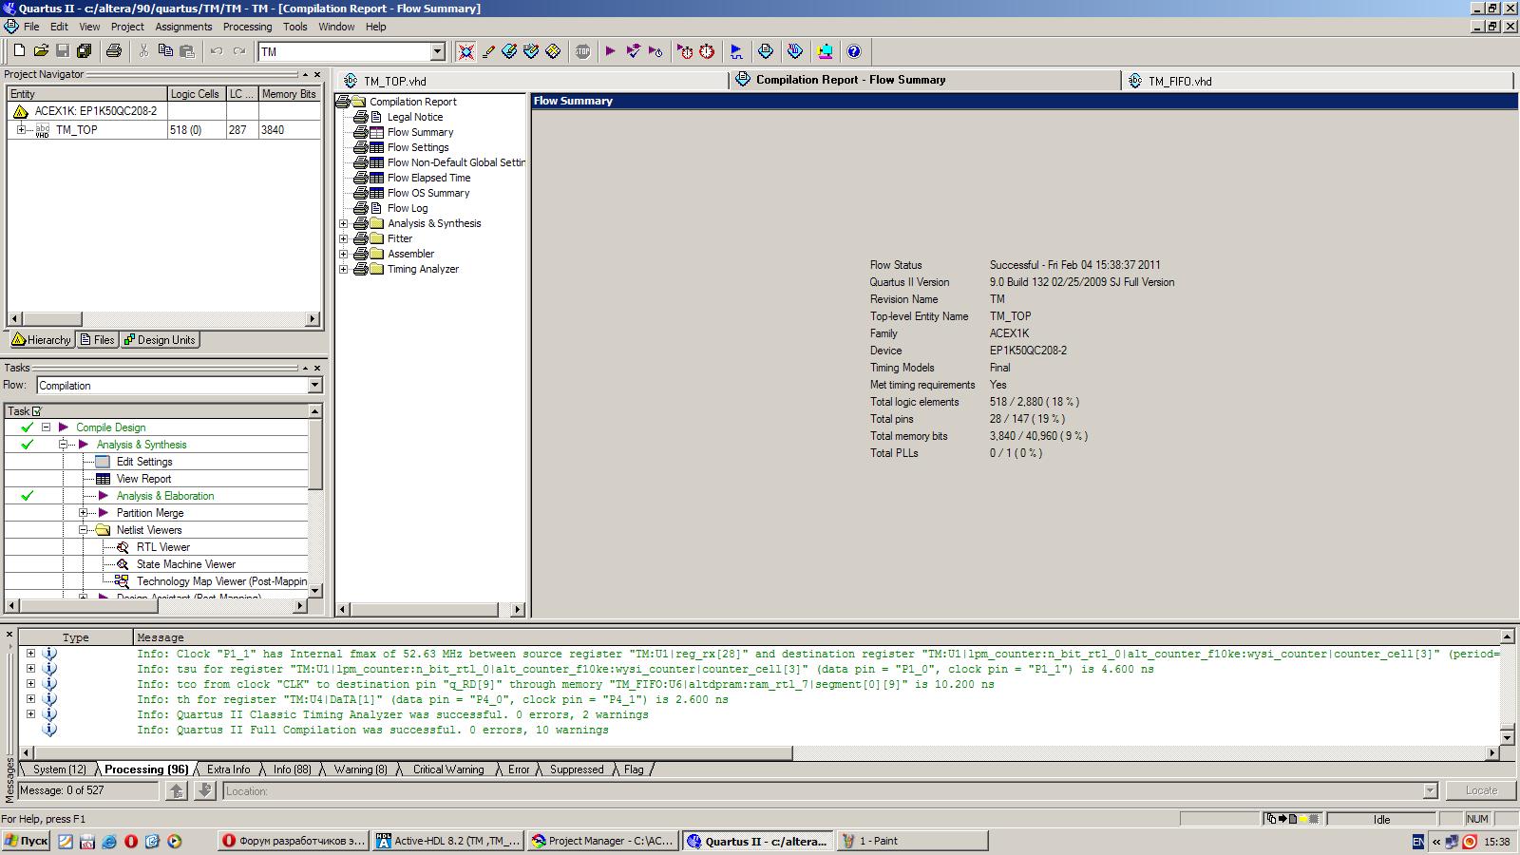Screen dimensions: 1520x855
Task: Collapse the Compile Design task
Action: 46,427
